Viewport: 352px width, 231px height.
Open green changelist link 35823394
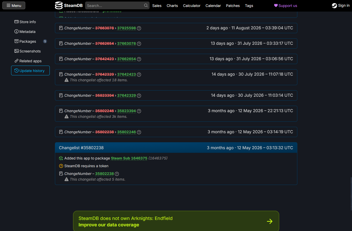126,111
